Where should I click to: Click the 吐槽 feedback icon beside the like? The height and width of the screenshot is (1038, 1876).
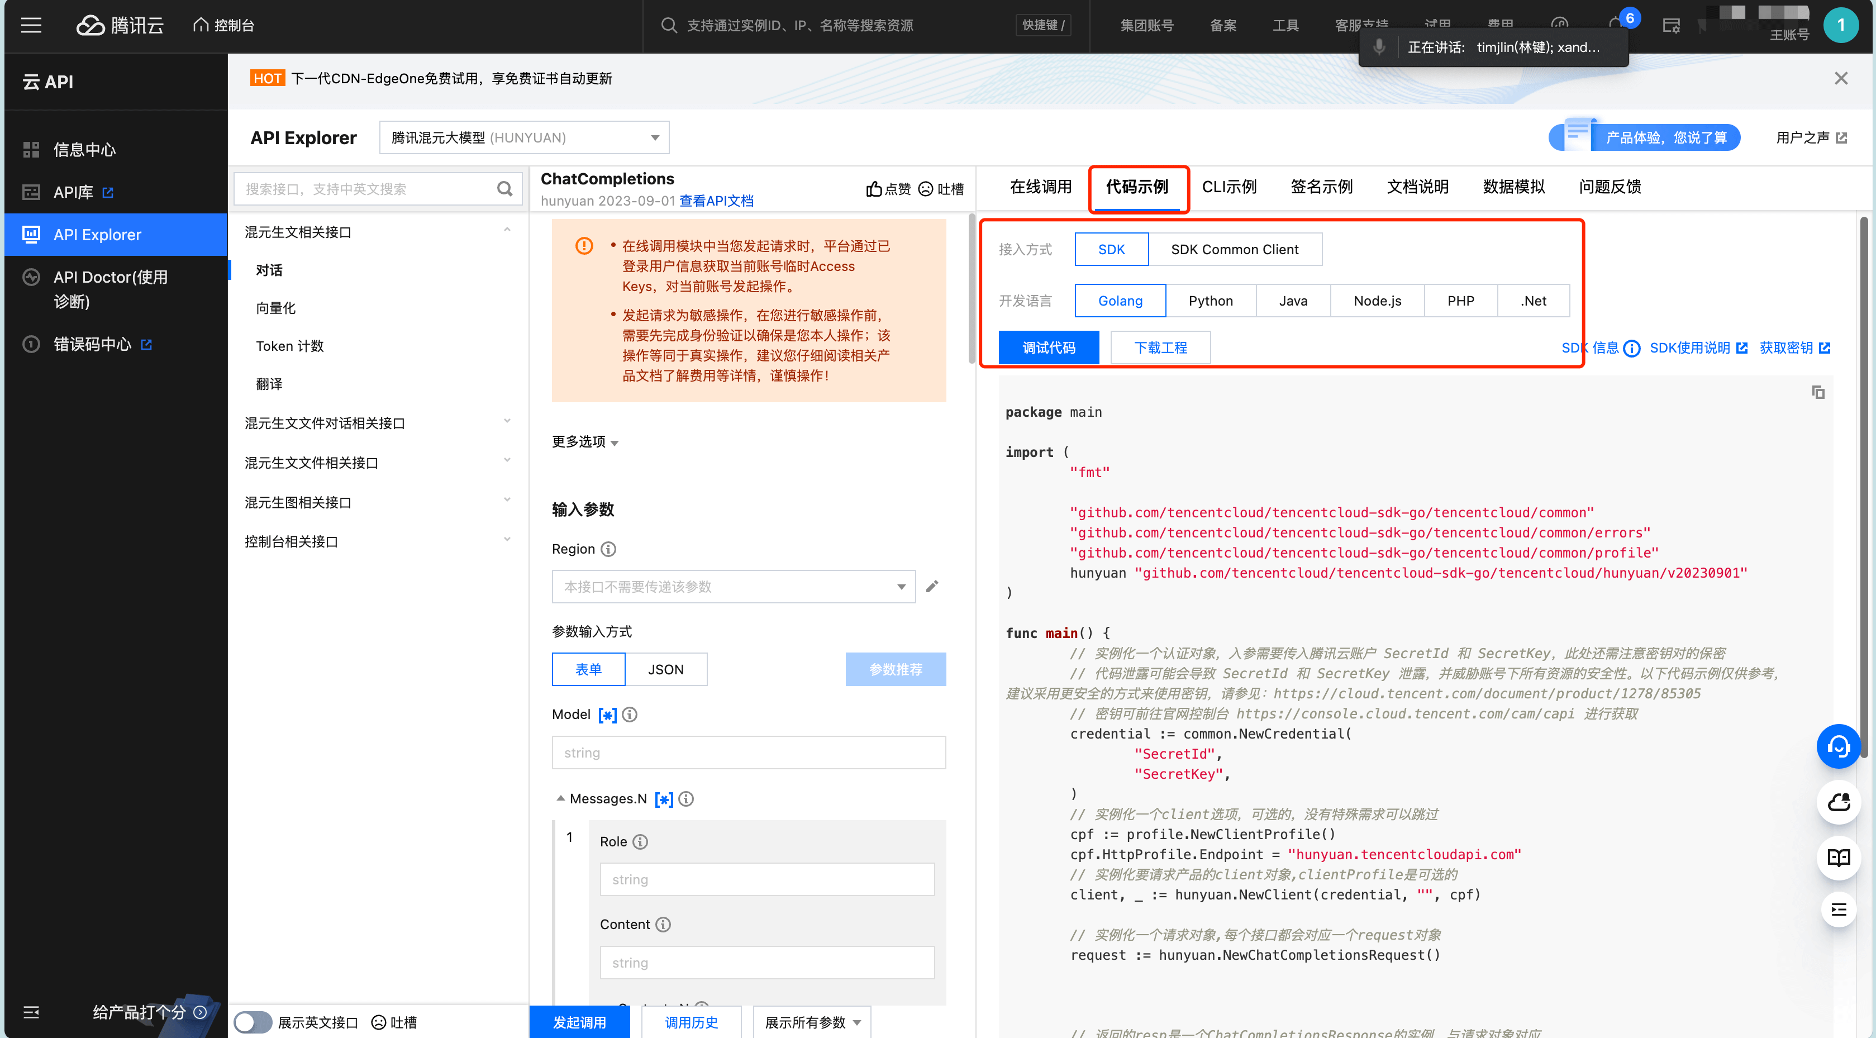(x=926, y=189)
